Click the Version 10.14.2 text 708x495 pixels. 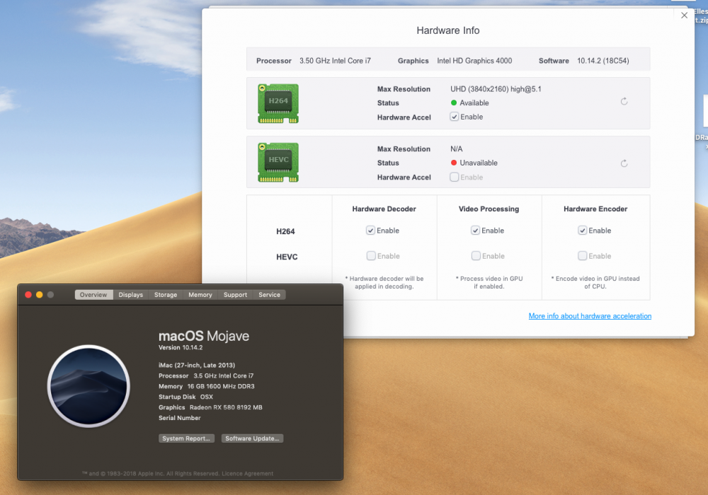(x=181, y=348)
